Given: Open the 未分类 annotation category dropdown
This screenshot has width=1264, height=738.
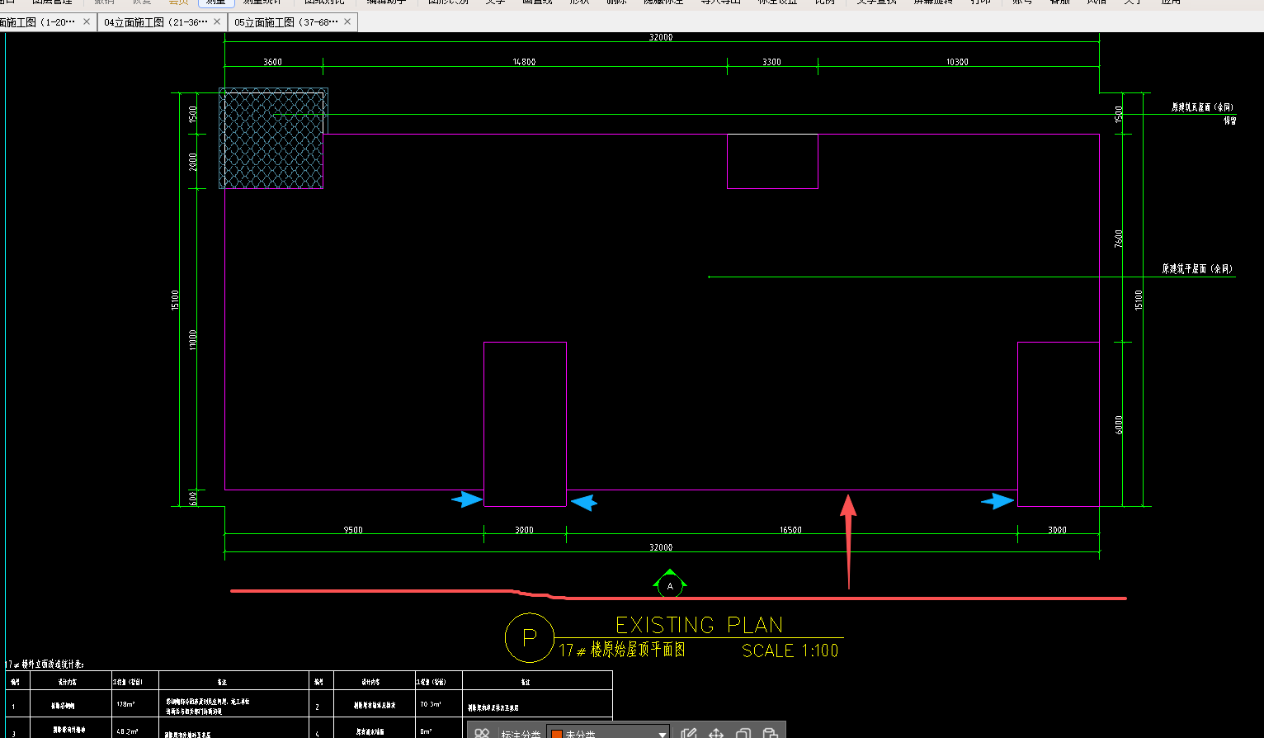Looking at the screenshot, I should (x=608, y=733).
